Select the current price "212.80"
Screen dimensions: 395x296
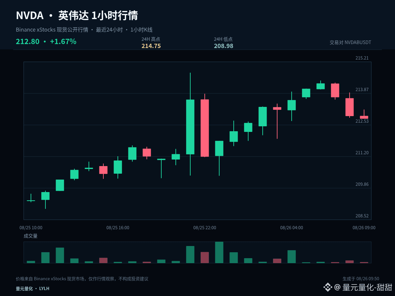click(x=28, y=42)
